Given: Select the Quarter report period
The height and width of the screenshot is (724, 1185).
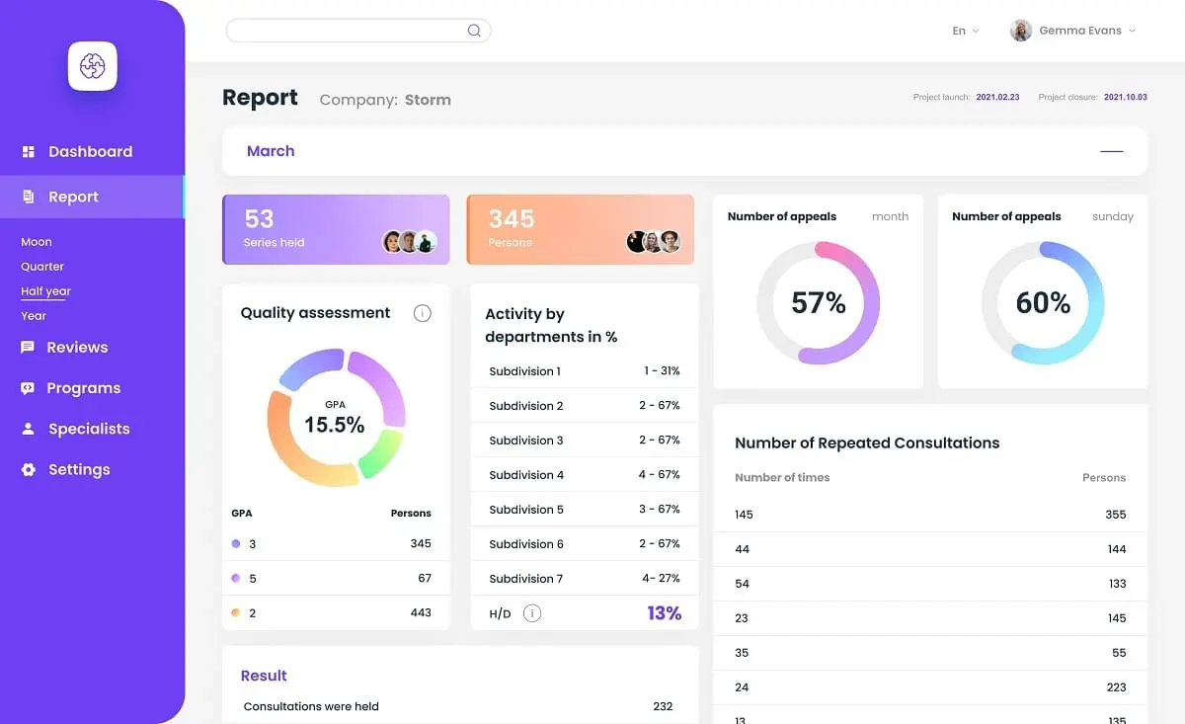Looking at the screenshot, I should click(42, 267).
